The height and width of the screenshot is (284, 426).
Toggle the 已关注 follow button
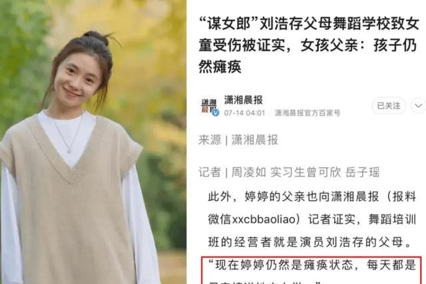click(389, 106)
